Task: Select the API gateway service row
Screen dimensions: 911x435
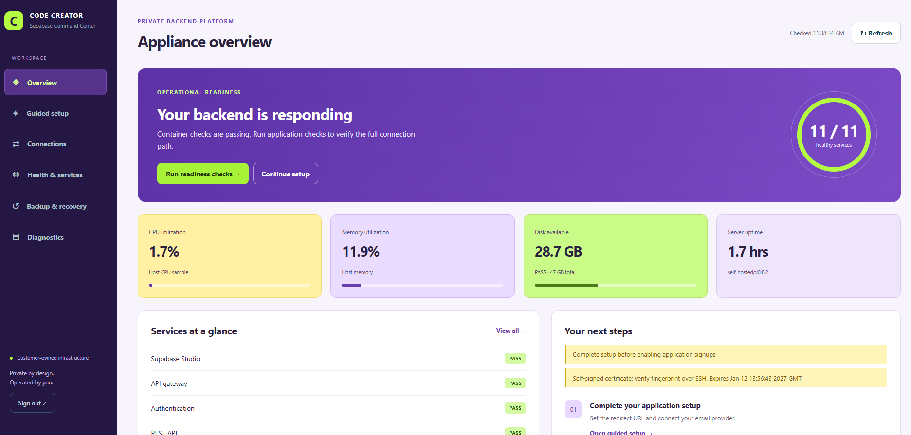Action: 338,383
